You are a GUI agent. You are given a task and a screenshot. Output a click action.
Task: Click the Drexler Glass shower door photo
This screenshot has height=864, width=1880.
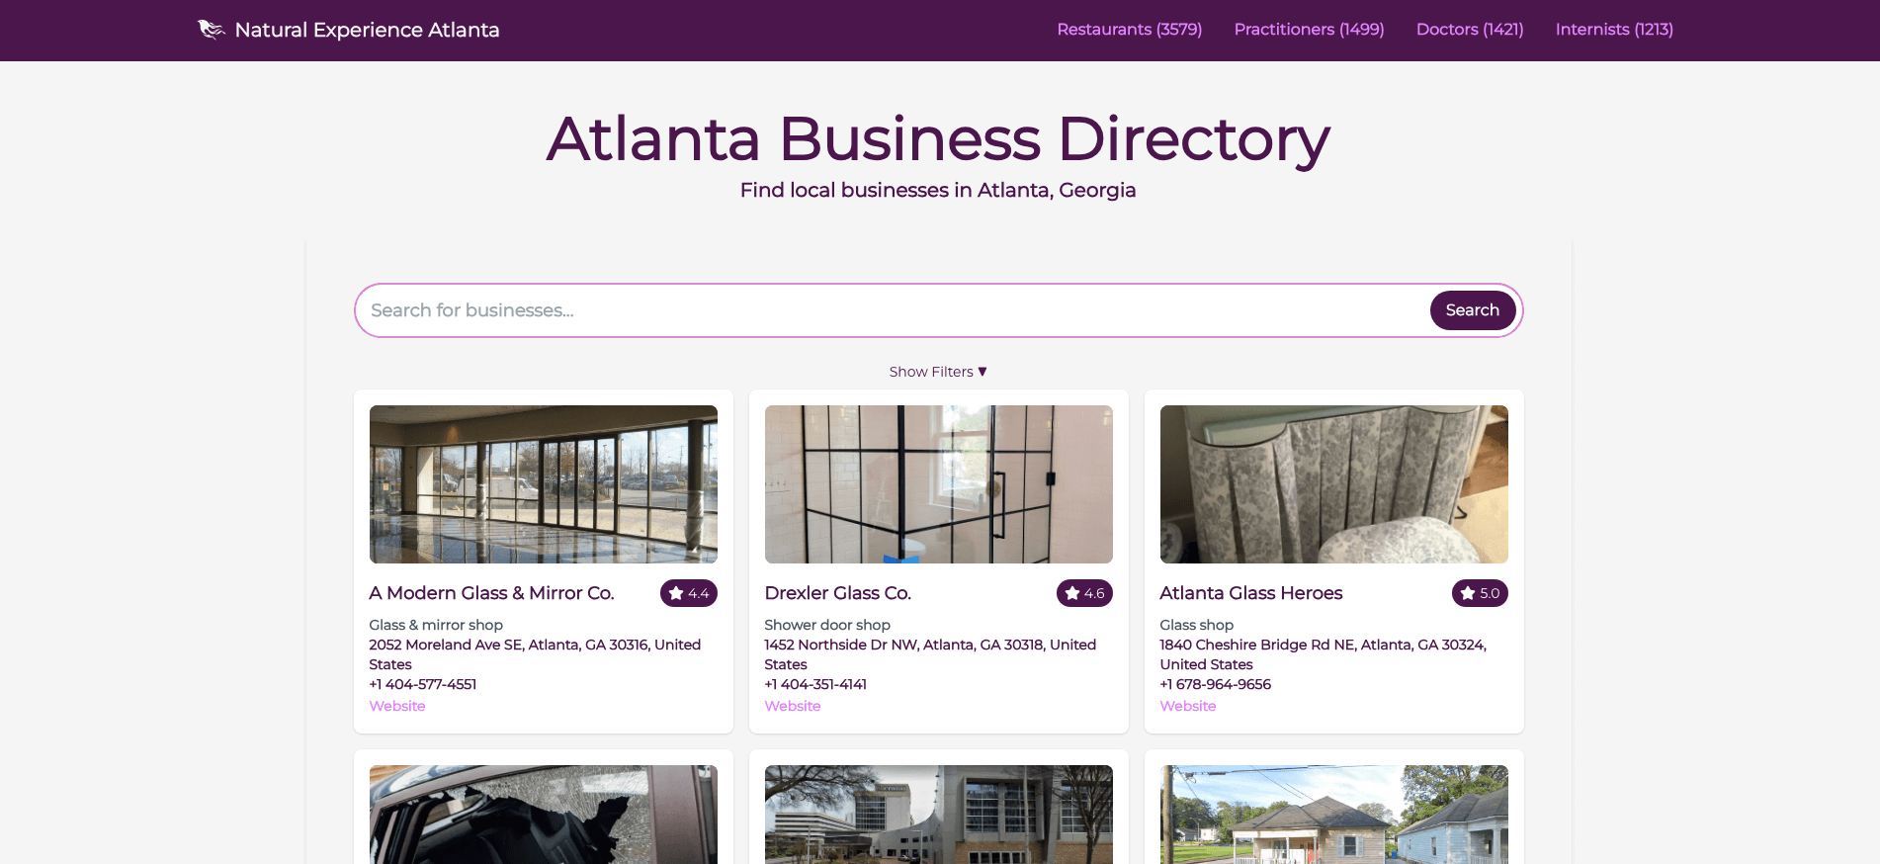939,484
